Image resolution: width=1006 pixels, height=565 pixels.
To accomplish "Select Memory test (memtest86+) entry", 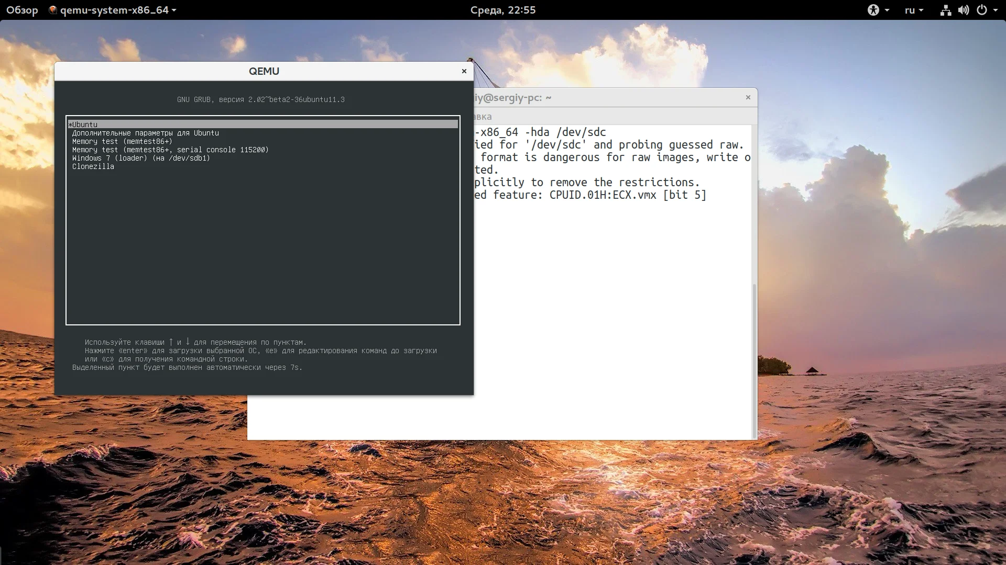I will click(122, 141).
